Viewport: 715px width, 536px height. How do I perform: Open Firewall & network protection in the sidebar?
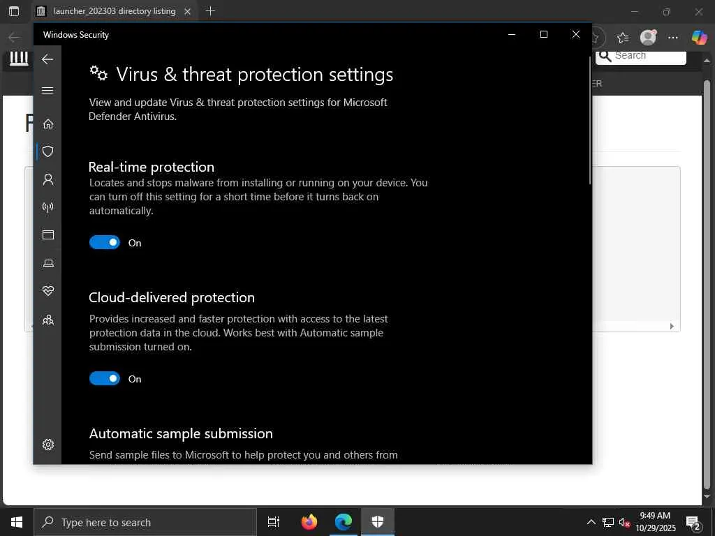tap(48, 207)
